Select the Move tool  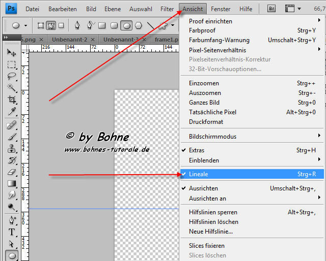[x=11, y=53]
